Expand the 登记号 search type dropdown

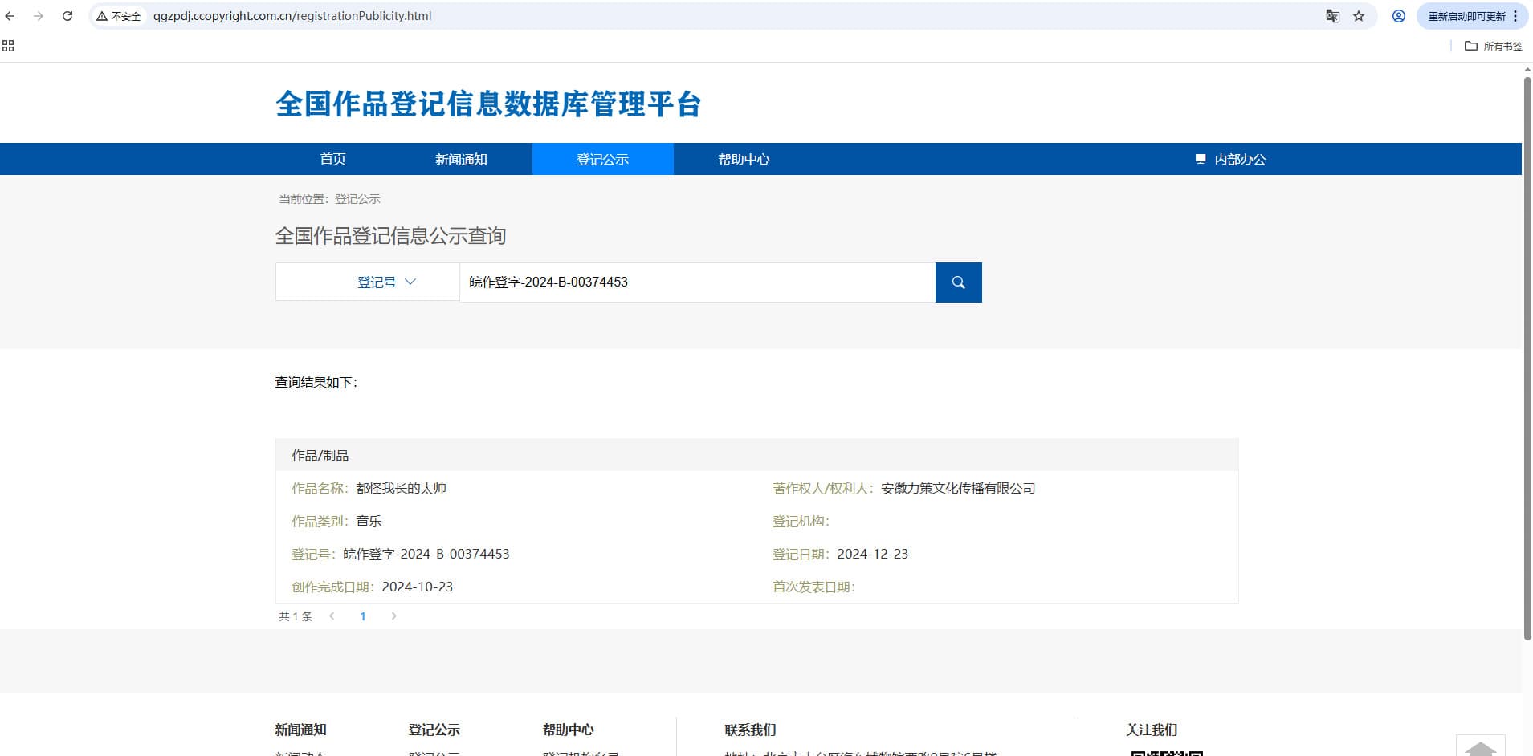tap(386, 282)
